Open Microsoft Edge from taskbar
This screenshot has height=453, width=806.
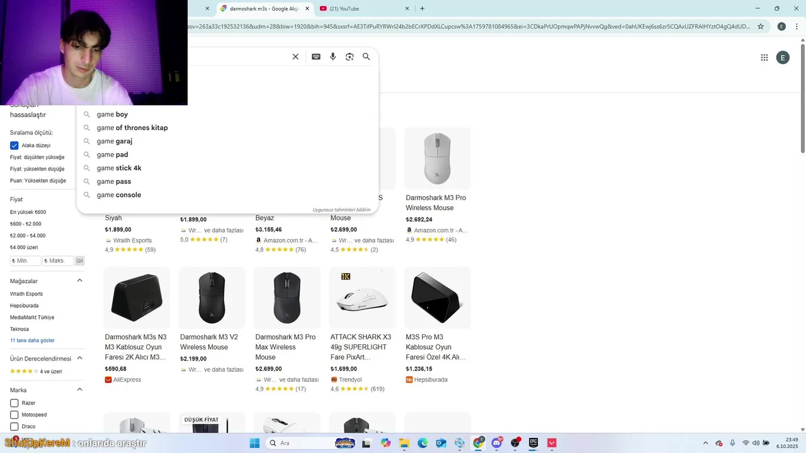pos(423,443)
